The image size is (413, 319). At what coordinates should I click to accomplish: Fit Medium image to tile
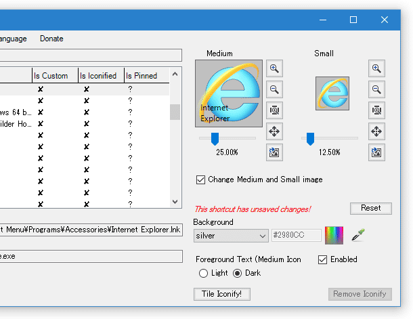point(274,110)
